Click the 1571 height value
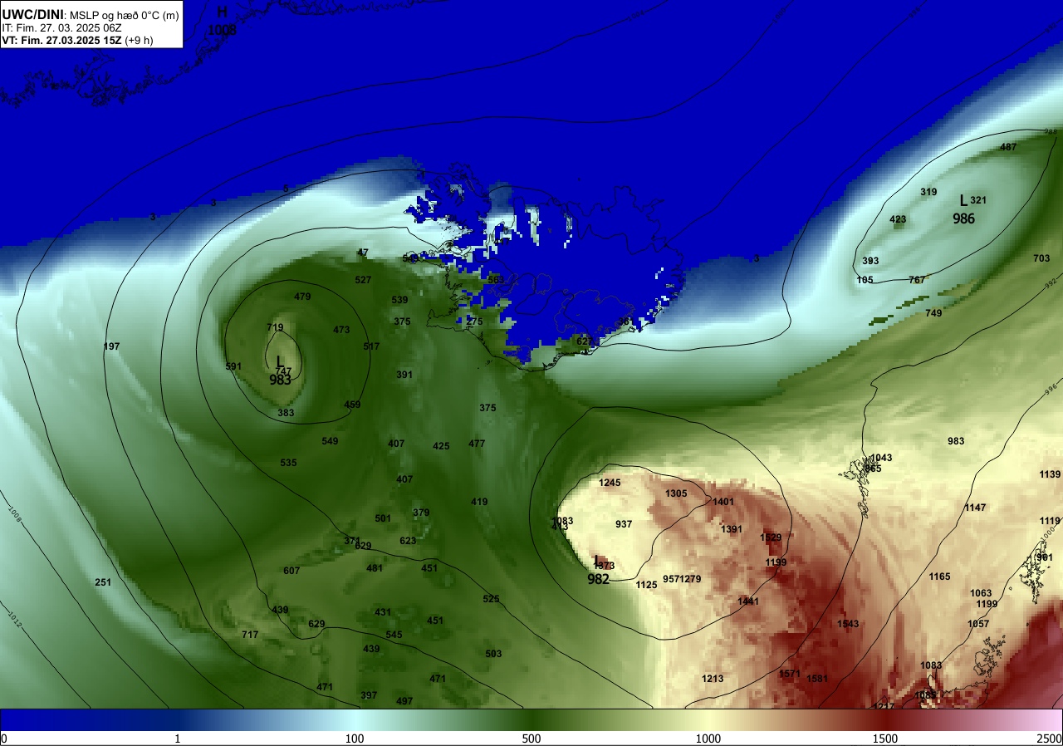 pos(790,674)
